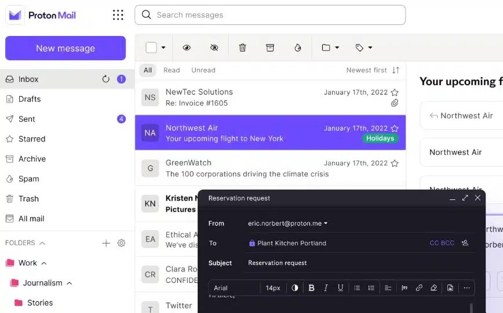Tick the select-all messages checkbox
Screen dimensions: 503x313
pyautogui.click(x=151, y=48)
